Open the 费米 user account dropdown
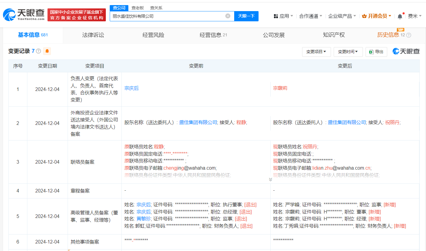The height and width of the screenshot is (251, 426). click(415, 16)
